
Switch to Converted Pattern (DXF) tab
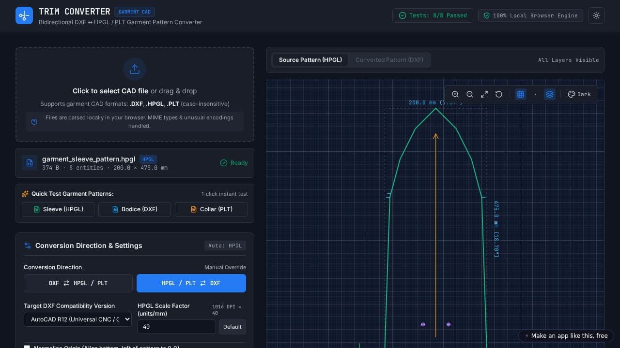point(389,60)
